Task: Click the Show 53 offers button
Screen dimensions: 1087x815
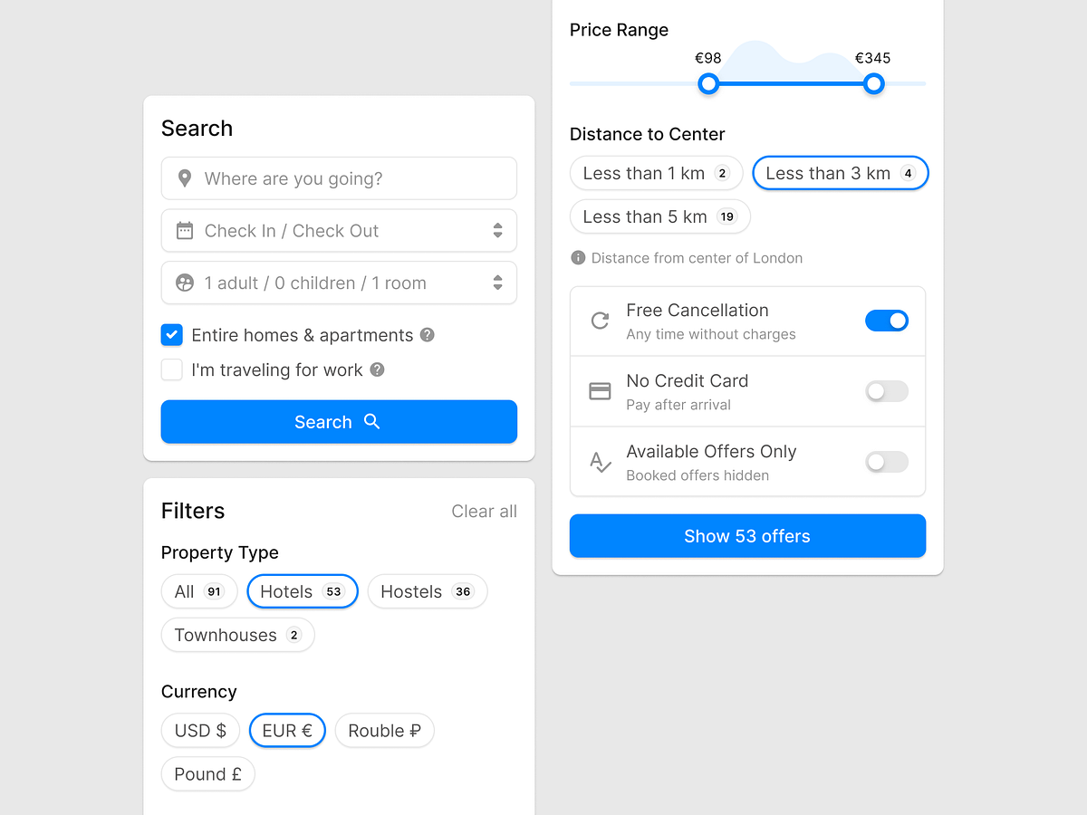Action: coord(747,535)
